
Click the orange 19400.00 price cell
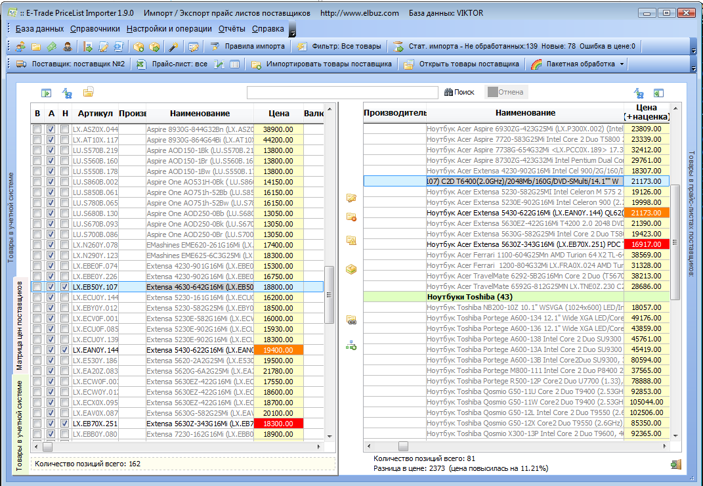coord(278,350)
